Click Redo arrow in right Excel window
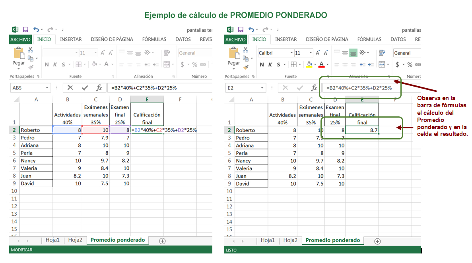The height and width of the screenshot is (263, 472). pyautogui.click(x=265, y=29)
